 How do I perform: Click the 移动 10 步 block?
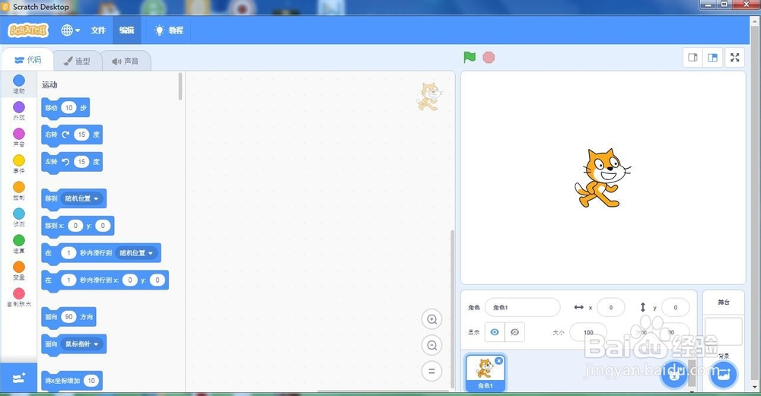click(65, 108)
